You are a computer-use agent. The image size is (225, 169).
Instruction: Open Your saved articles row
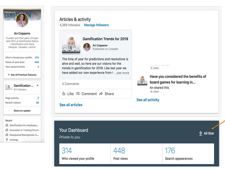click(x=22, y=67)
